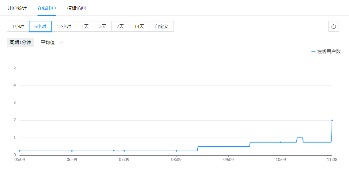Choose the 1天 time range

(x=85, y=26)
